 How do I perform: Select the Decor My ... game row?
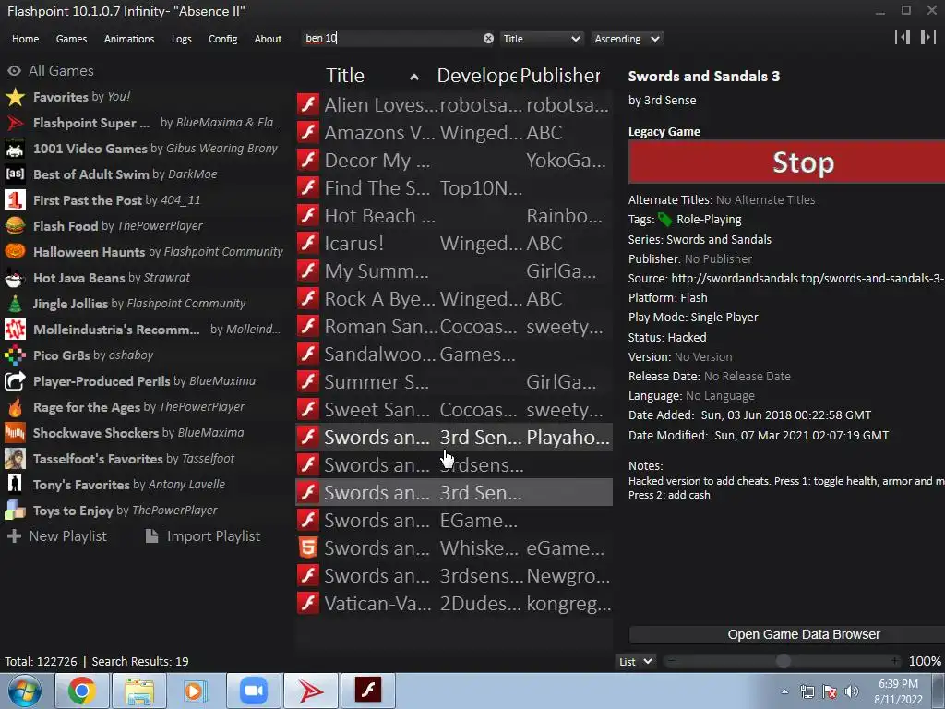click(x=454, y=160)
